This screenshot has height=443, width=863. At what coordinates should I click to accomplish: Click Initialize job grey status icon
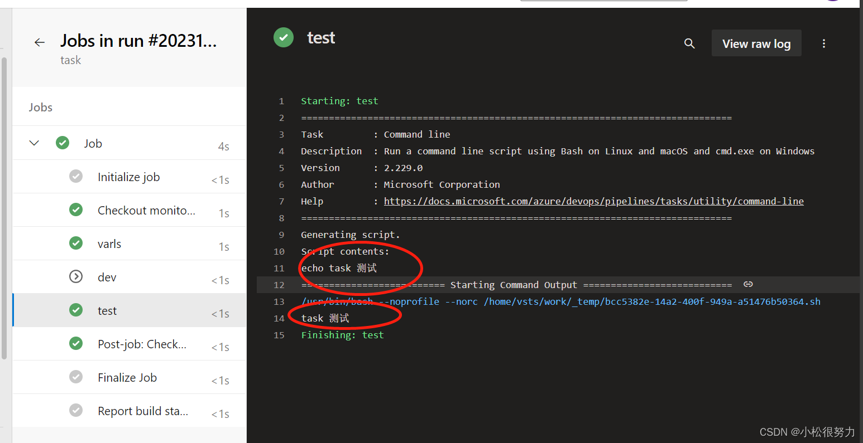[76, 177]
